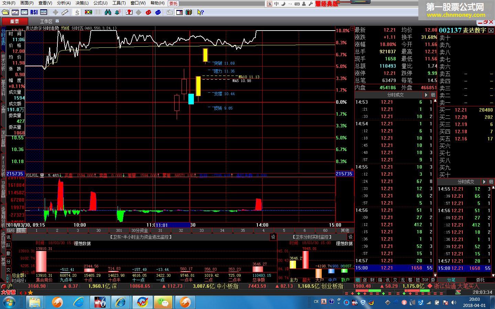The height and width of the screenshot is (309, 495).
Task: Open the alarm bell alert icon
Action: coord(118,12)
